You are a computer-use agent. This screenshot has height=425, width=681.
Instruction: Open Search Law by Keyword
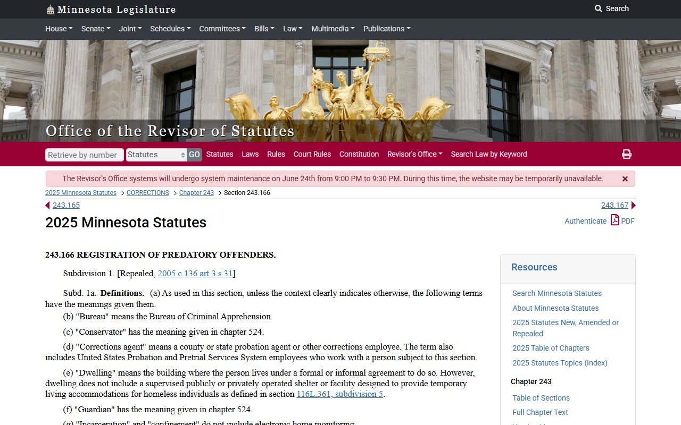point(489,154)
